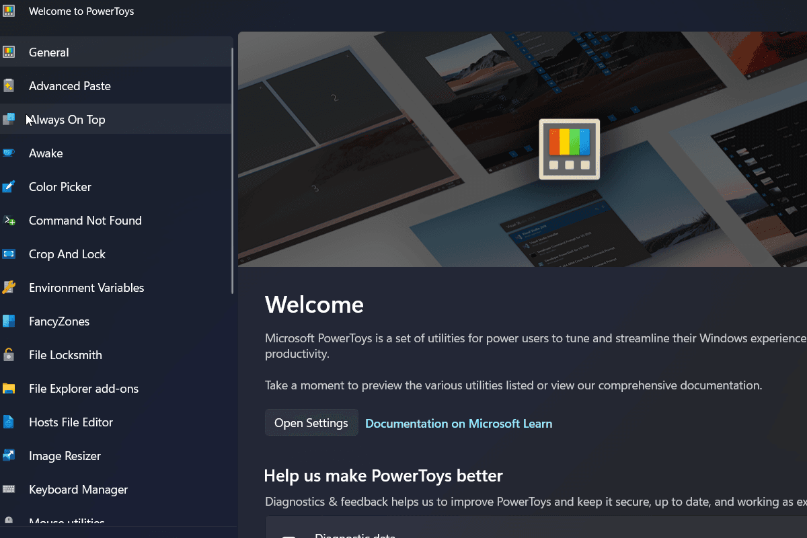Click the PowerToys icon in the title bar
807x538 pixels.
(8, 11)
